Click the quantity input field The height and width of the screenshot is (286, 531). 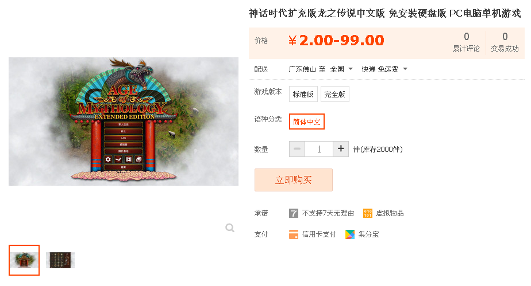pyautogui.click(x=319, y=149)
